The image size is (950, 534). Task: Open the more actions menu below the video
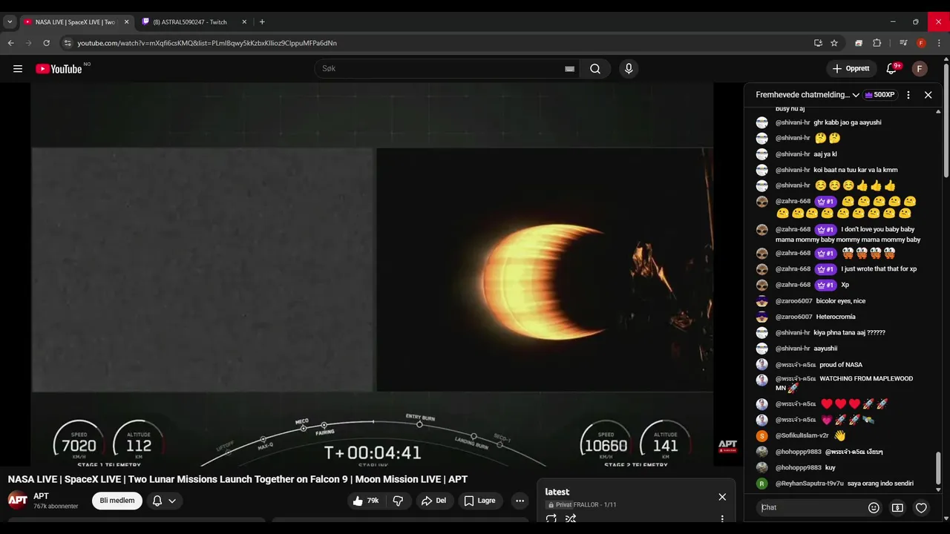[x=520, y=501]
